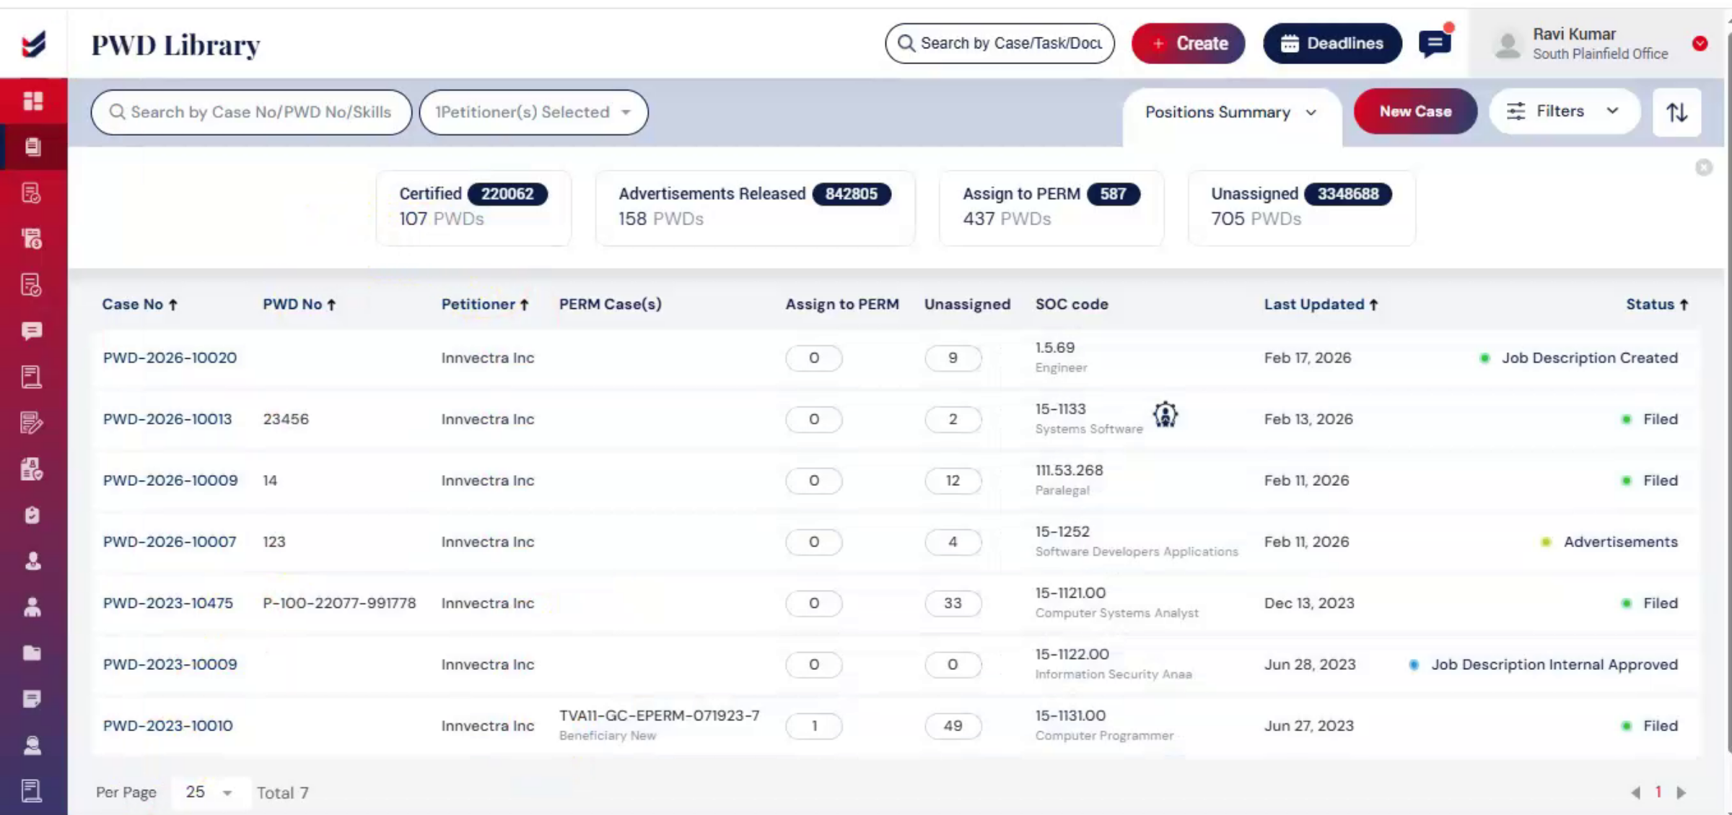This screenshot has height=815, width=1732.
Task: Expand the Filters dropdown
Action: click(x=1563, y=111)
